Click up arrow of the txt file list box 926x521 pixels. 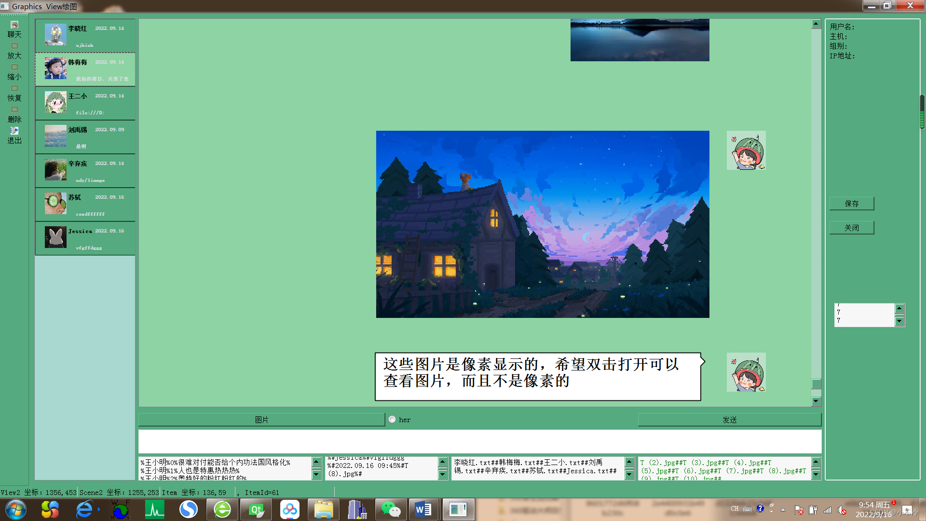(629, 462)
